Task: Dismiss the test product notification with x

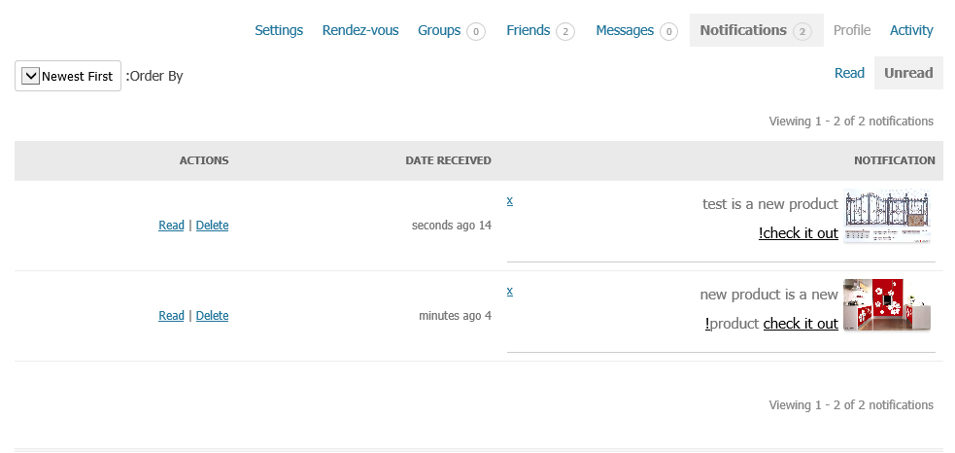Action: pos(510,200)
